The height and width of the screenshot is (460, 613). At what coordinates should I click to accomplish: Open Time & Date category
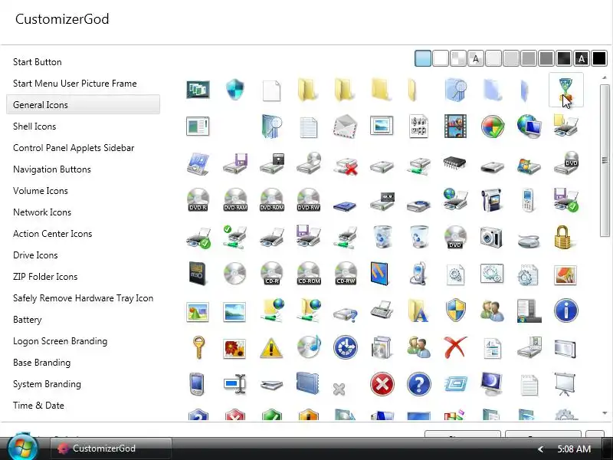tap(38, 406)
